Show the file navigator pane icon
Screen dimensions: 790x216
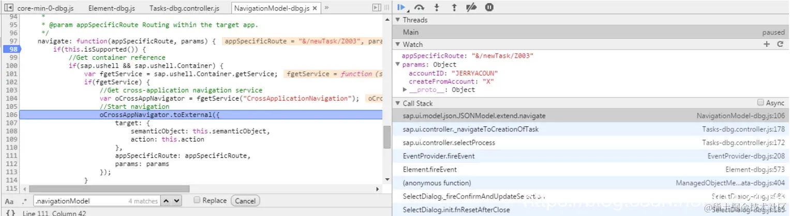(x=8, y=8)
